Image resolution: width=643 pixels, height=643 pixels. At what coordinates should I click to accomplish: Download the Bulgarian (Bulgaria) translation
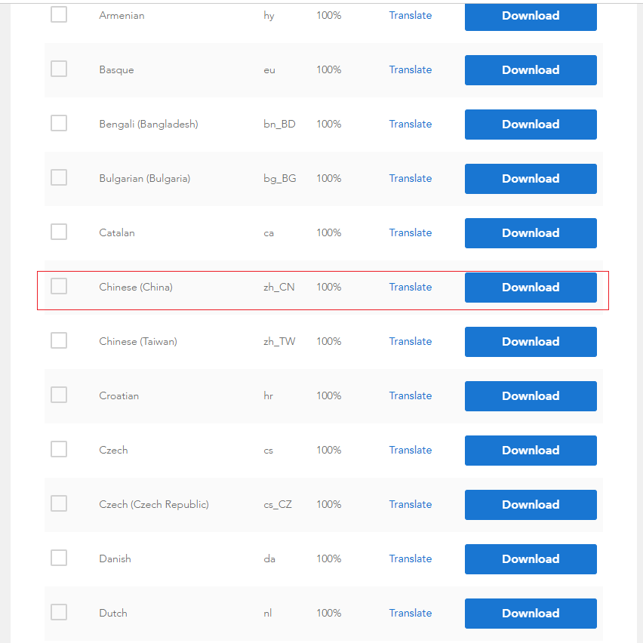(531, 179)
